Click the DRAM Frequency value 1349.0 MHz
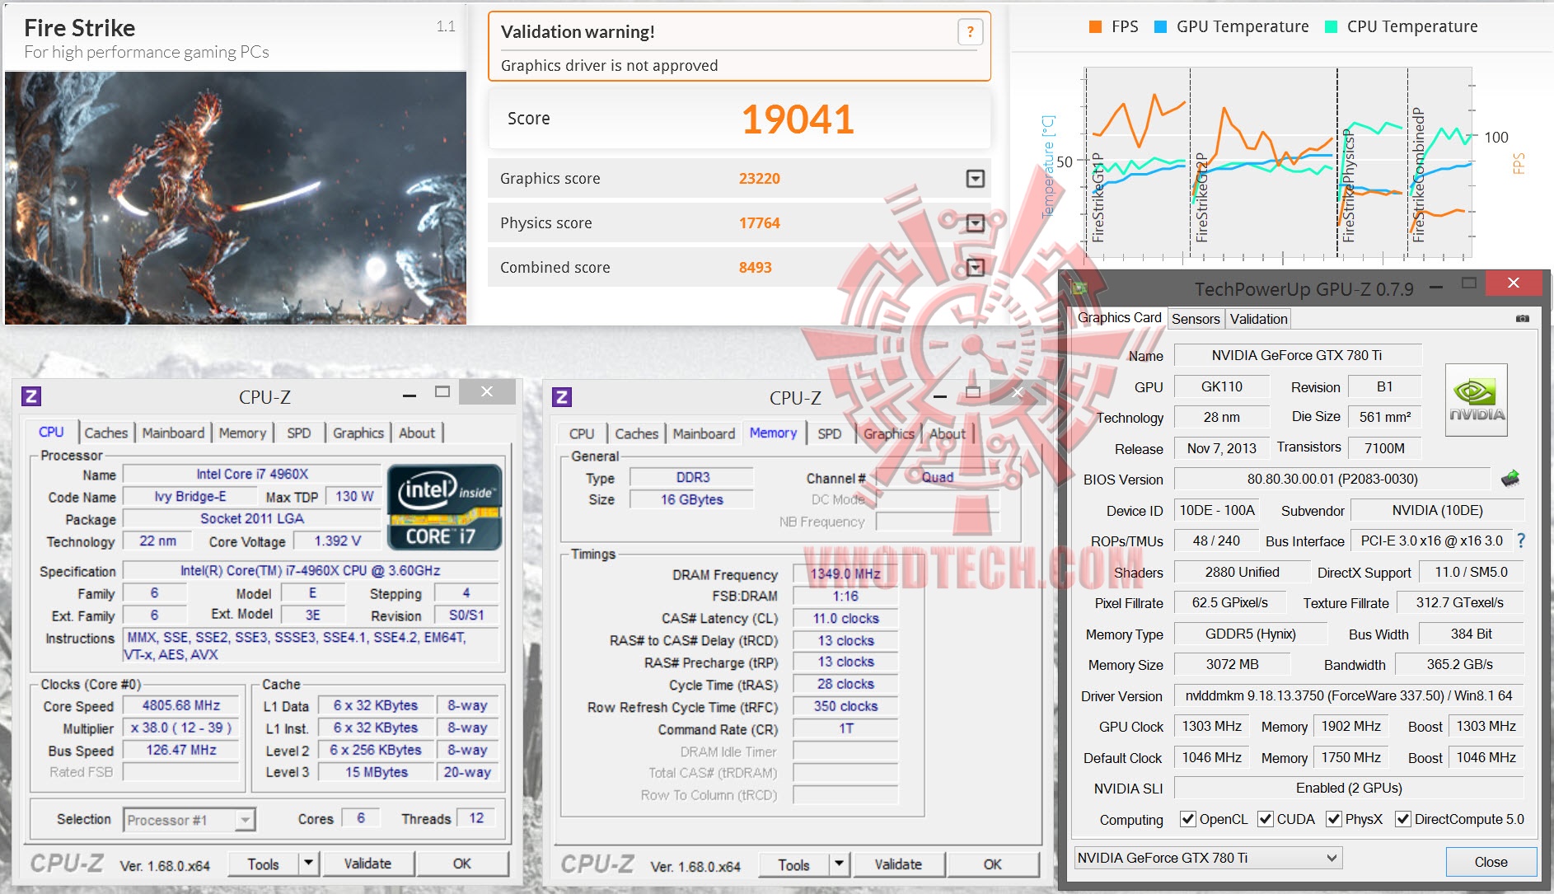Image resolution: width=1554 pixels, height=894 pixels. click(845, 573)
